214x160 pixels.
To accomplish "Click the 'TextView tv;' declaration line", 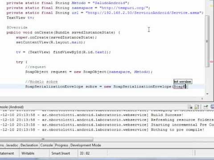I will [x=21, y=18].
